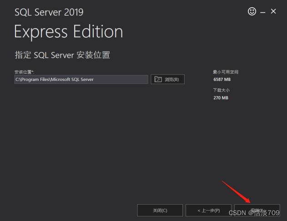
Task: Click the 安装位置 label
Action: 25,72
